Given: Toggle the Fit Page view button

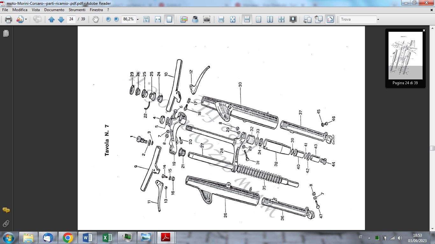Looking at the screenshot, I should tap(169, 19).
